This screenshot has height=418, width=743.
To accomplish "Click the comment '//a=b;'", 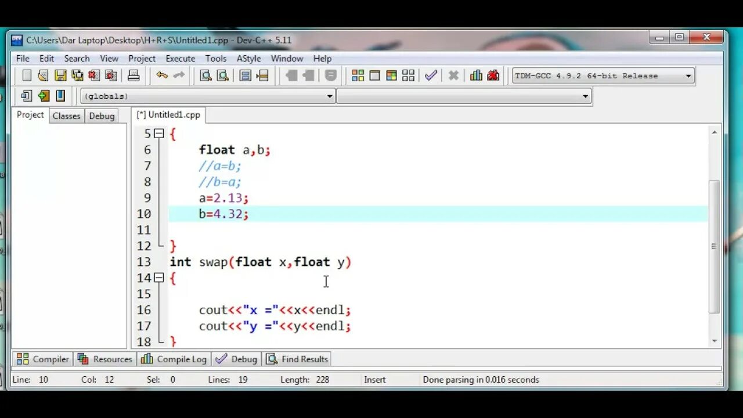I will pyautogui.click(x=220, y=166).
